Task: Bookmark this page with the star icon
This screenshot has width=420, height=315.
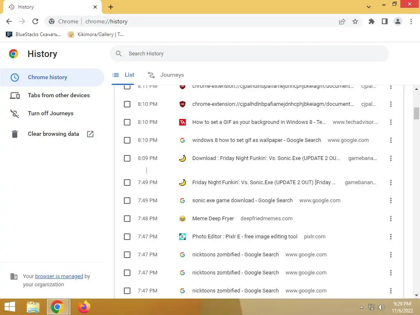Action: click(x=355, y=21)
